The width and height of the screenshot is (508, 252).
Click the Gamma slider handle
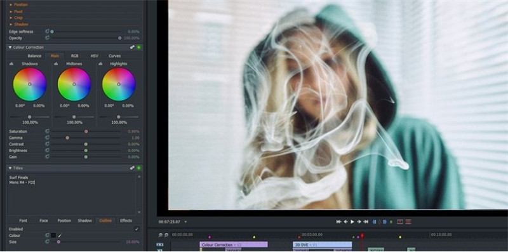[67, 138]
